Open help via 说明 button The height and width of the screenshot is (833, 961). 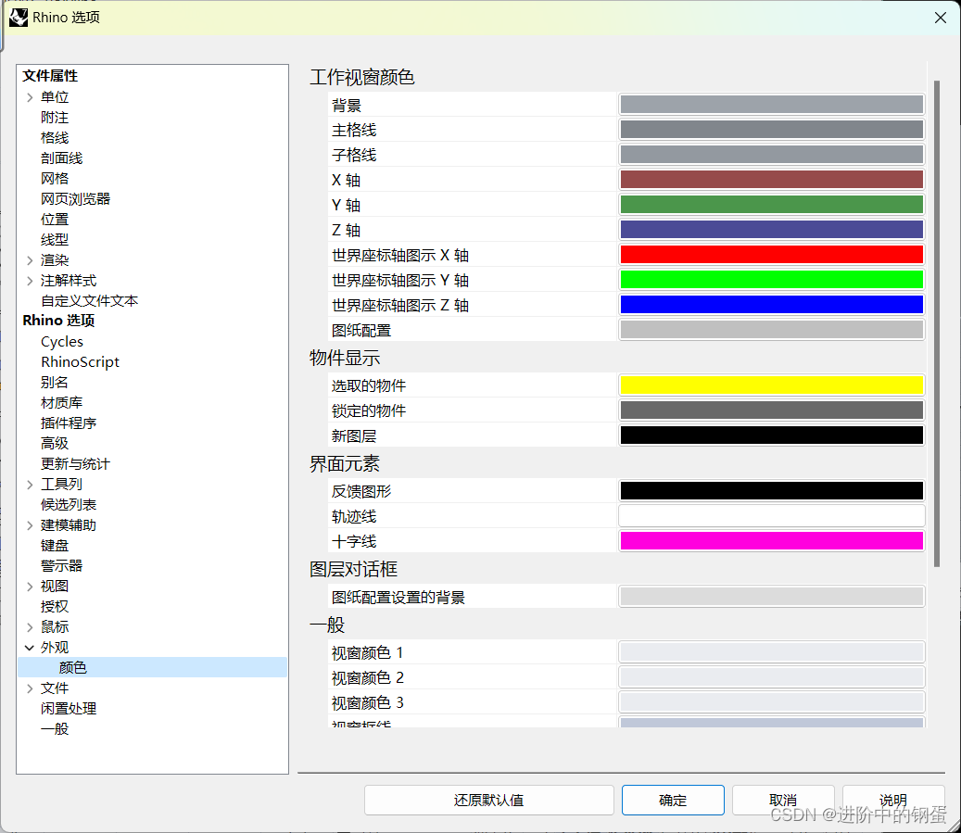point(893,800)
